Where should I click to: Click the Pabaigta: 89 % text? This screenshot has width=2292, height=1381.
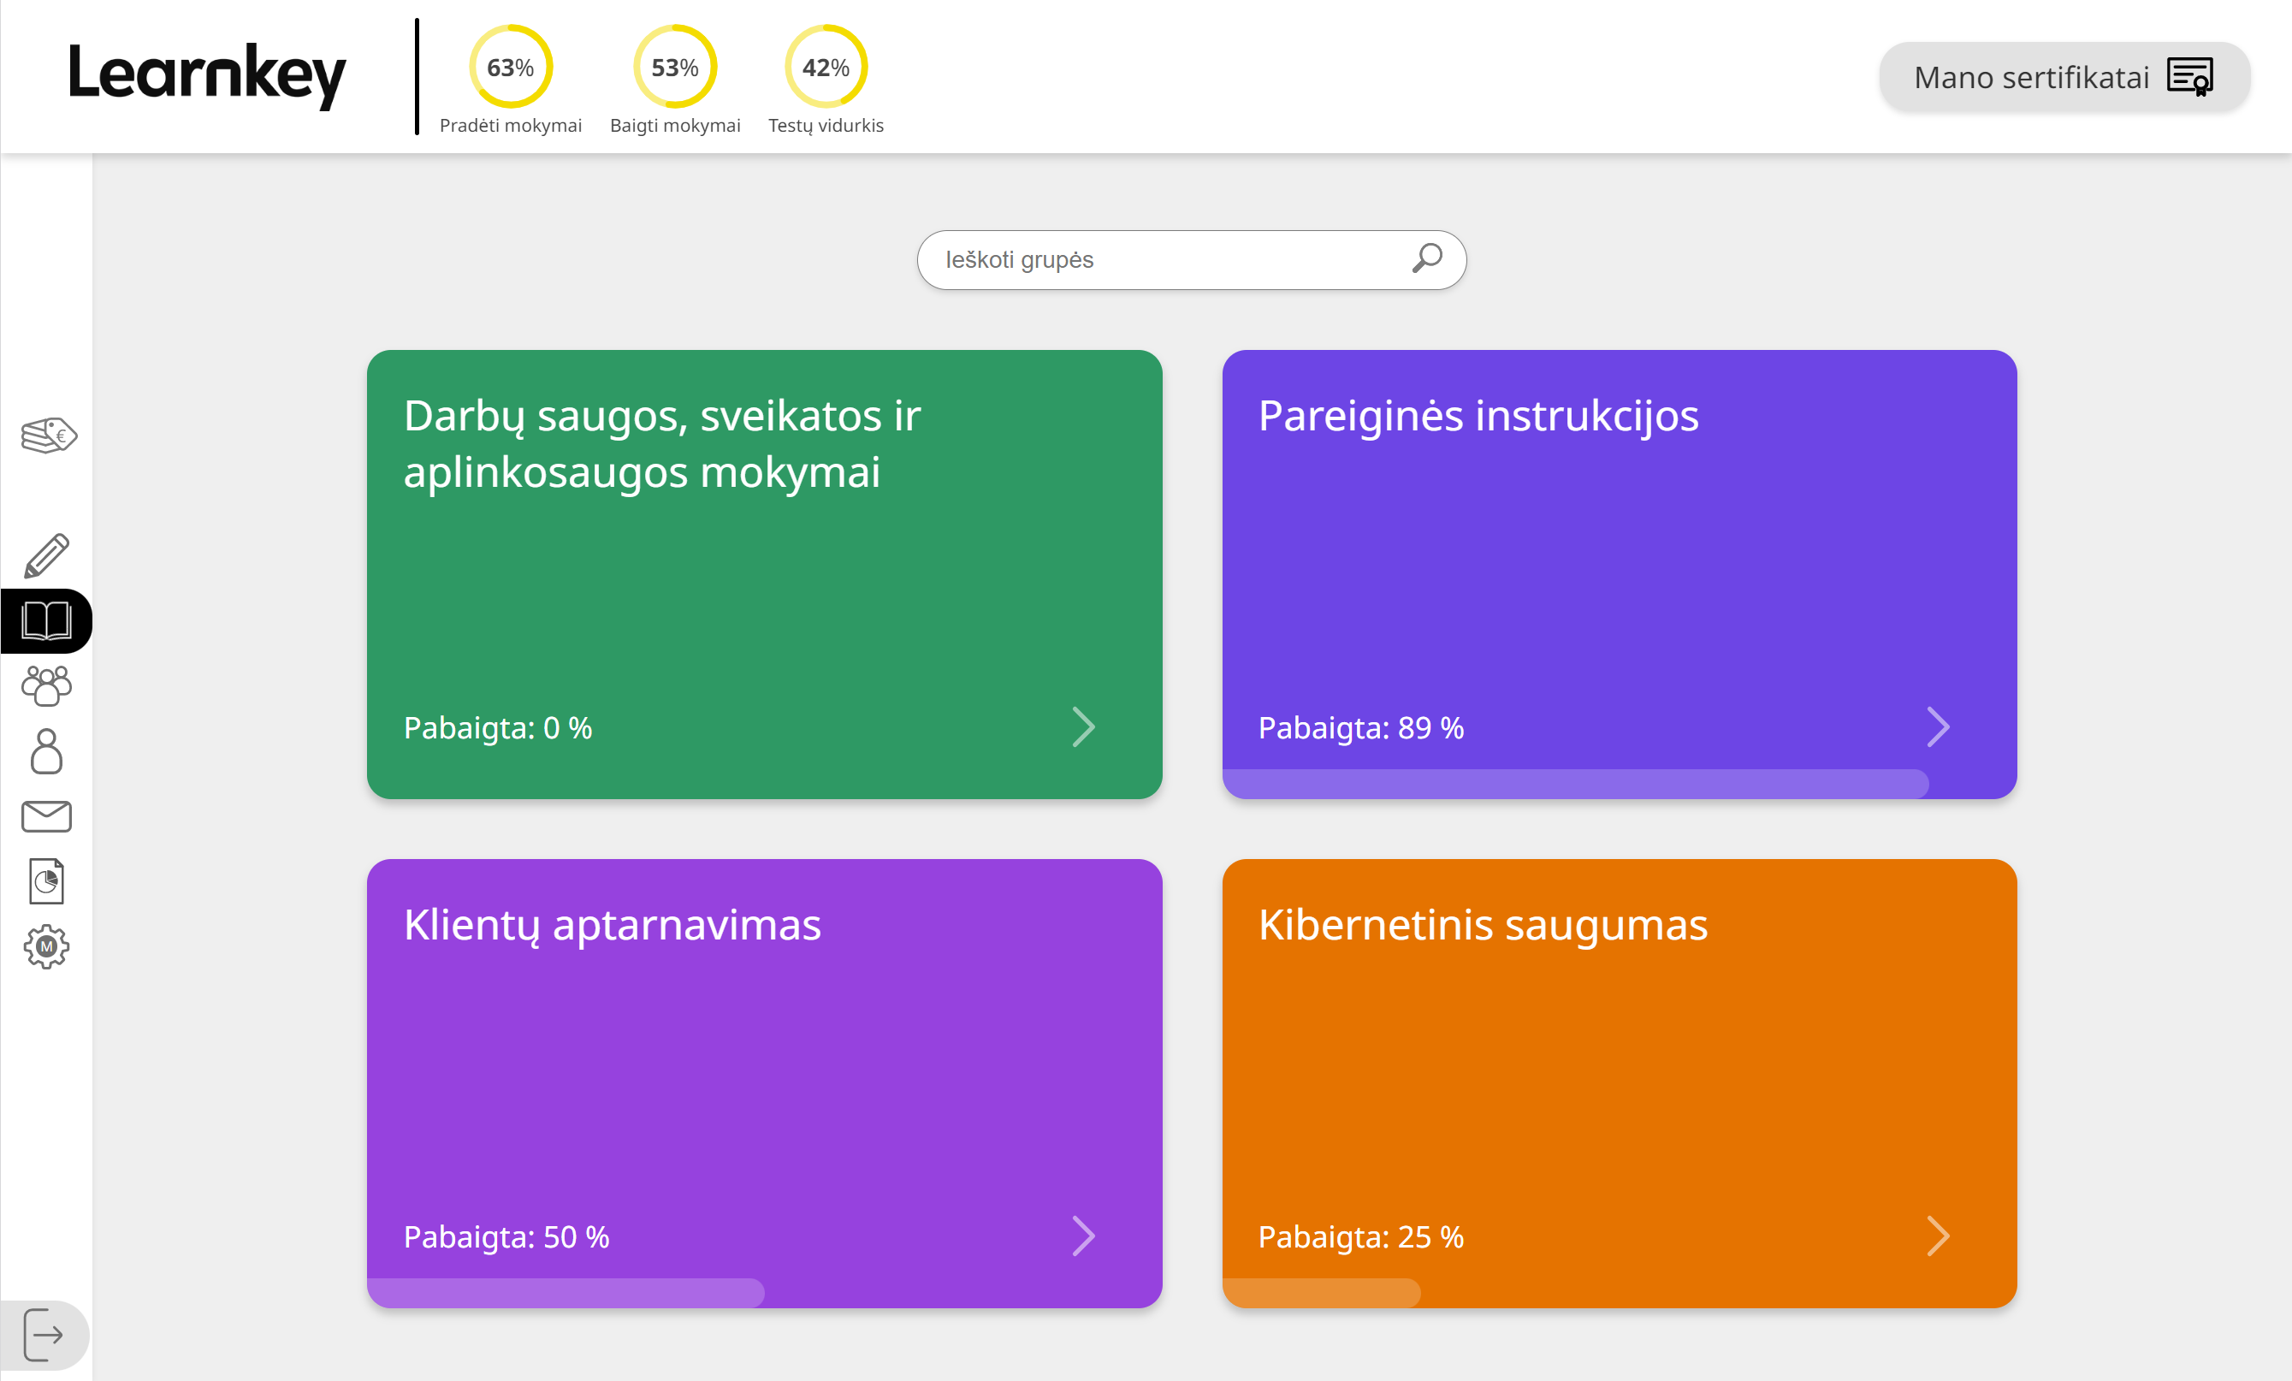(1361, 728)
